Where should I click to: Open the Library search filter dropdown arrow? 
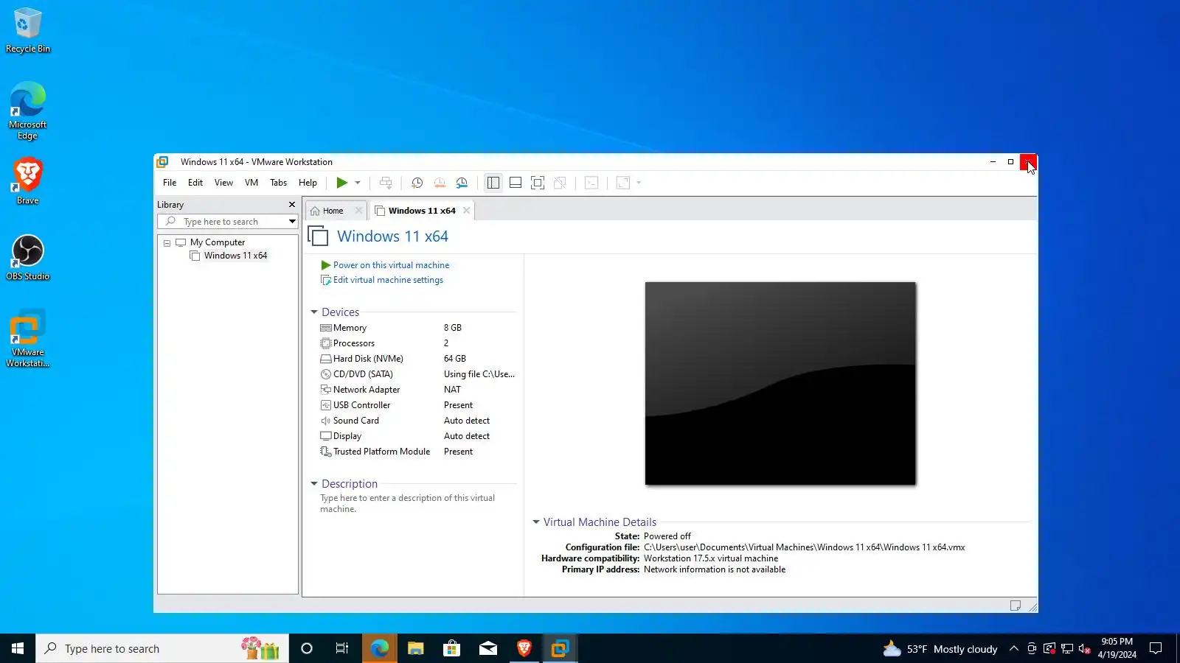292,222
